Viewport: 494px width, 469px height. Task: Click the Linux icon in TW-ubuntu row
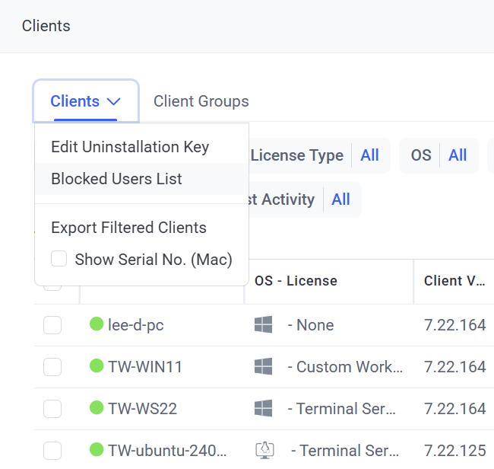coord(264,450)
